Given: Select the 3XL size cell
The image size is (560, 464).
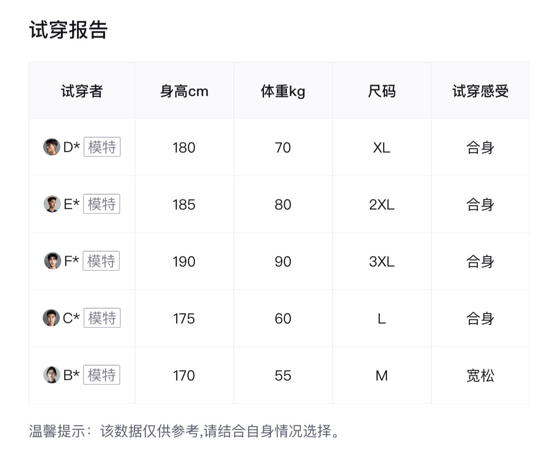Looking at the screenshot, I should (x=382, y=262).
